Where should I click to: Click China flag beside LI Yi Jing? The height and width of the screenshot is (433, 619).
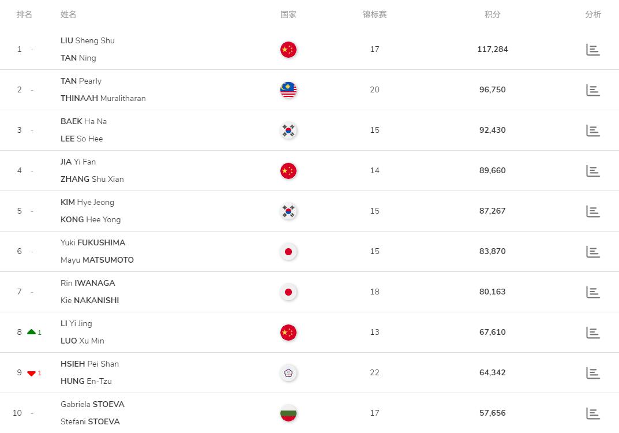[288, 333]
